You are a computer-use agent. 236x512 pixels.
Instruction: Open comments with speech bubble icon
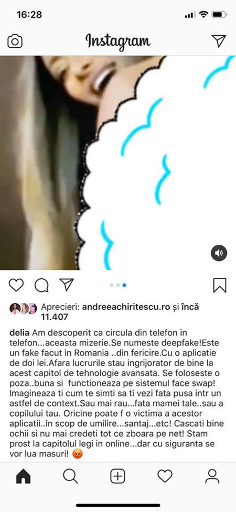click(x=41, y=285)
